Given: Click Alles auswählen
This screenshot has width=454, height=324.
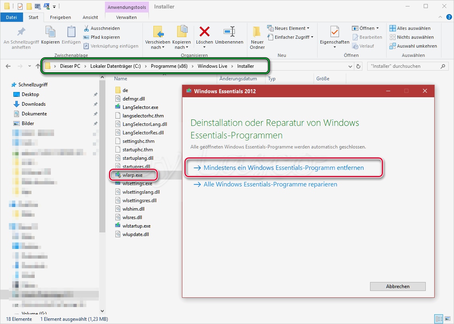Looking at the screenshot, I should [x=410, y=28].
